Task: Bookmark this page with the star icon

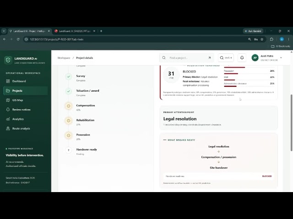Action: click(x=262, y=39)
